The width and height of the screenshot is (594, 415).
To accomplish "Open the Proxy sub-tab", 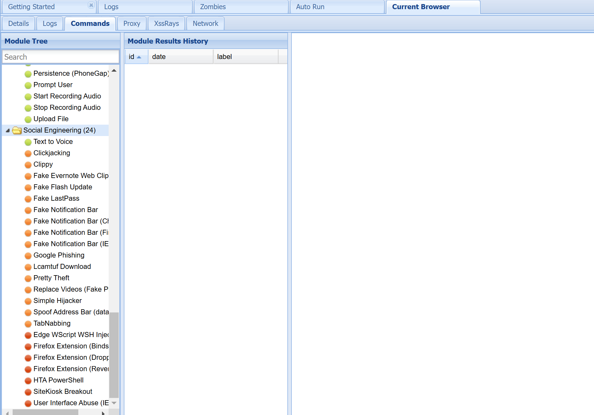I will click(132, 23).
